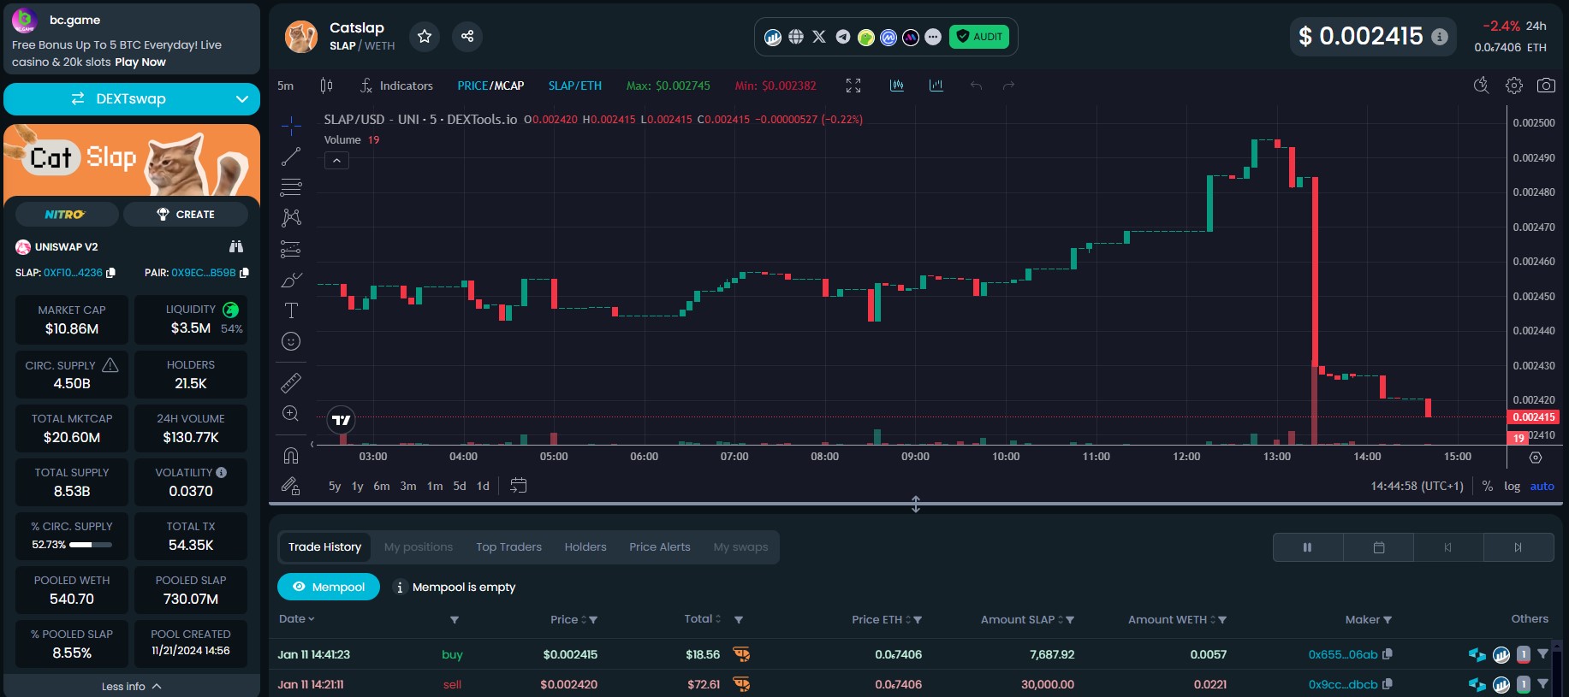Open the token's X (Twitter) profile
Screen dimensions: 1569x697
[x=819, y=37]
